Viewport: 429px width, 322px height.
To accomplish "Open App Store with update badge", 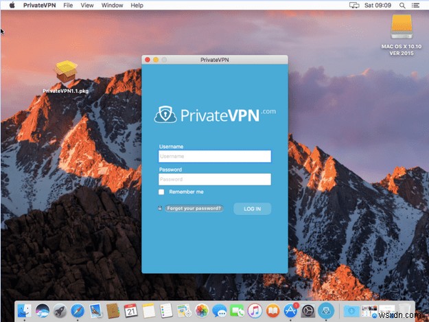I will click(290, 310).
